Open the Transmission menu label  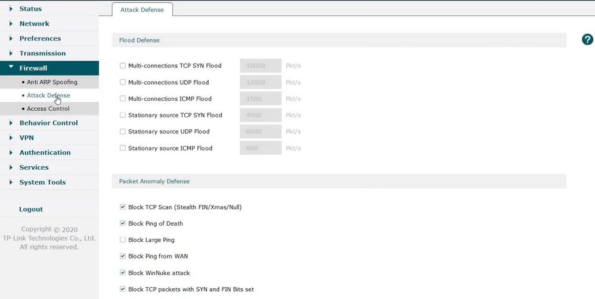pyautogui.click(x=42, y=53)
